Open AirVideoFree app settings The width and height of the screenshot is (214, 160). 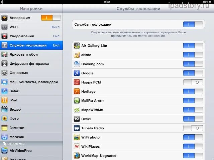point(31,150)
